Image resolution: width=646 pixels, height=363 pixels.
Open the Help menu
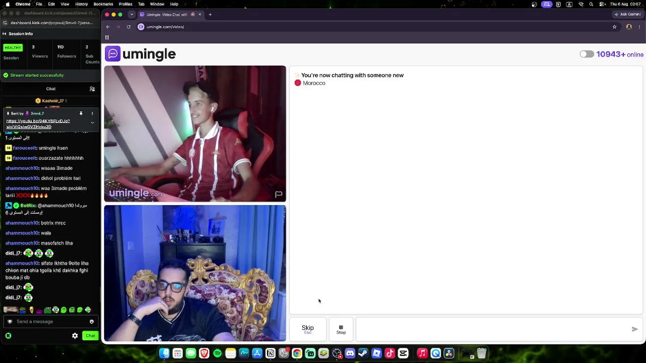coord(174,4)
